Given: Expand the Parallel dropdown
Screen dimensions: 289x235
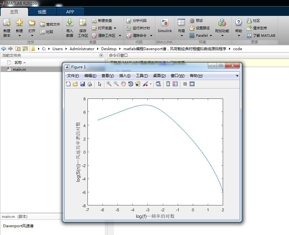Looking at the screenshot, I should pos(211,36).
